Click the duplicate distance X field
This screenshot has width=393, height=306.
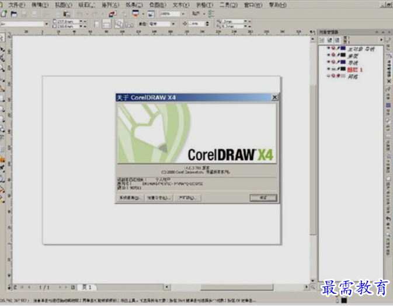[232, 22]
